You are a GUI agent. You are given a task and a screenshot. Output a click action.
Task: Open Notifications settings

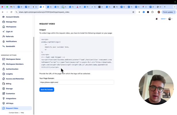(9, 41)
